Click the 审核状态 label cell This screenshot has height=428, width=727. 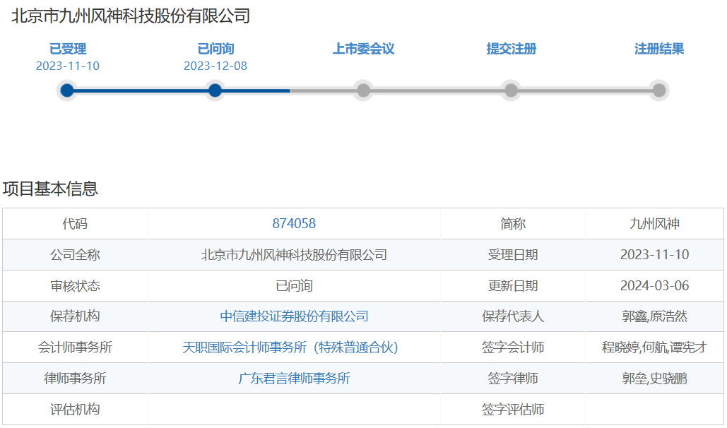tap(75, 285)
